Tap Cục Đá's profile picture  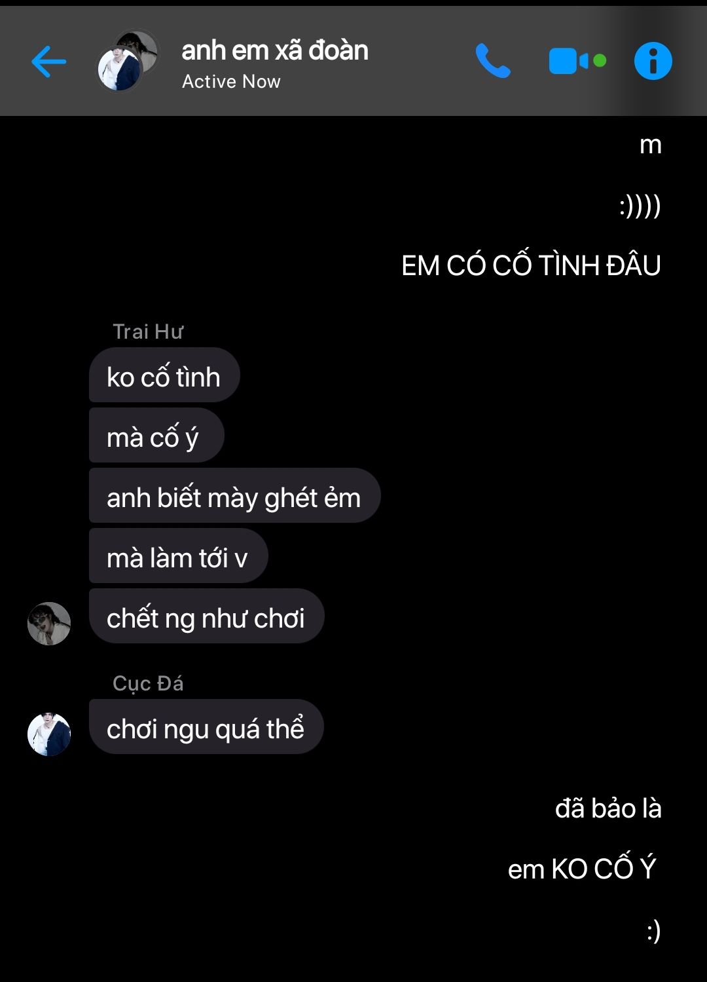click(49, 734)
